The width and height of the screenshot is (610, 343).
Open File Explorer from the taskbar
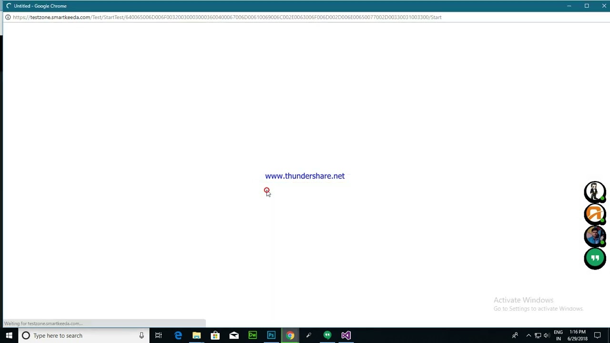[196, 335]
